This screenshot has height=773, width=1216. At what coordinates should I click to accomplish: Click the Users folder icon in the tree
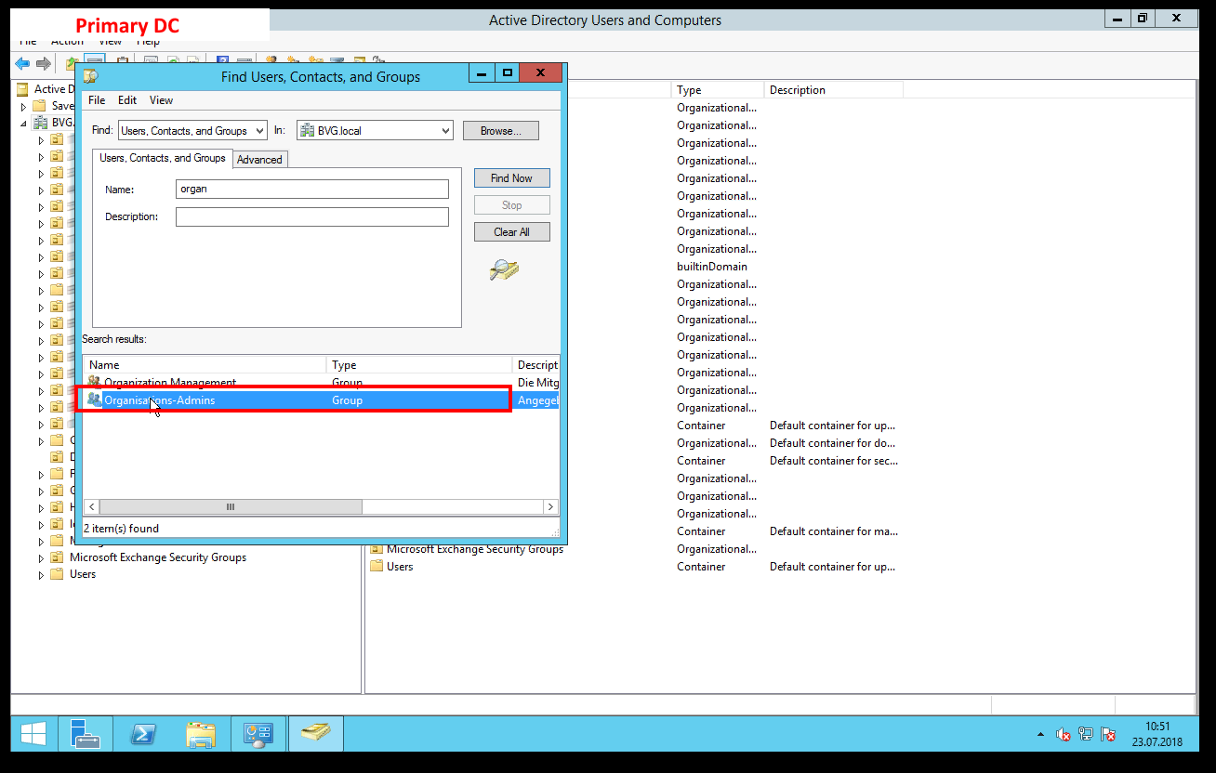(x=57, y=574)
